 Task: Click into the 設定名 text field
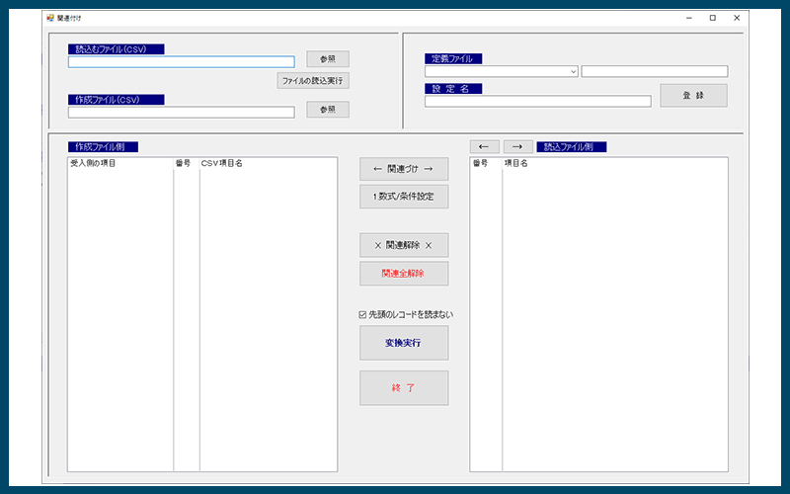click(x=537, y=101)
